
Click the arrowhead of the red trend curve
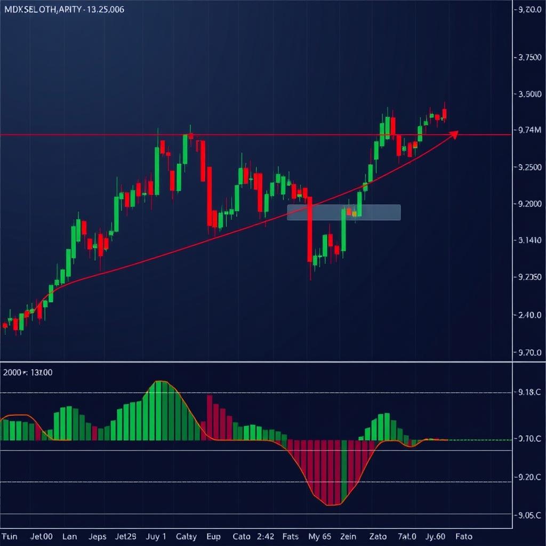coord(454,134)
